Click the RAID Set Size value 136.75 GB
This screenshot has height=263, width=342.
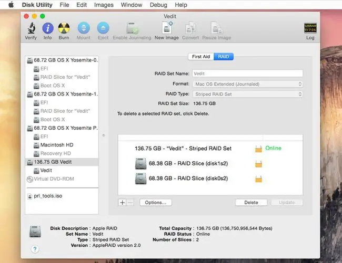point(204,103)
